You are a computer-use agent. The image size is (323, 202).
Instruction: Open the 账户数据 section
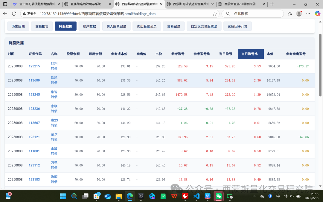coord(89,26)
